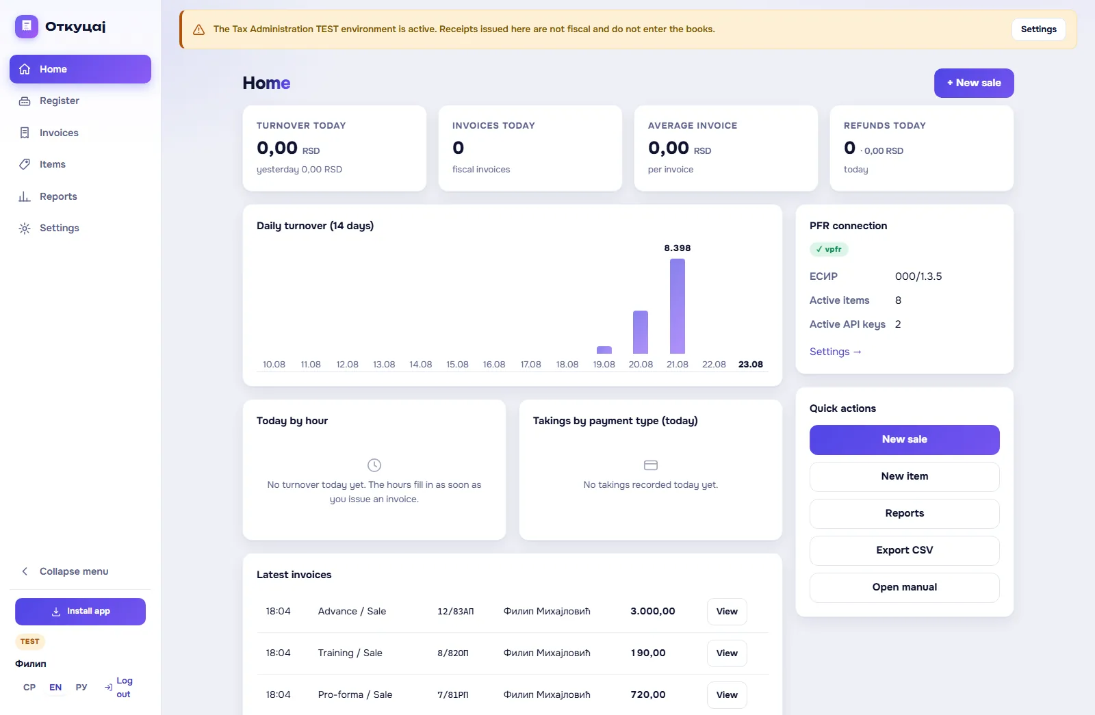Click the 23.08 date label on chart

coord(751,365)
